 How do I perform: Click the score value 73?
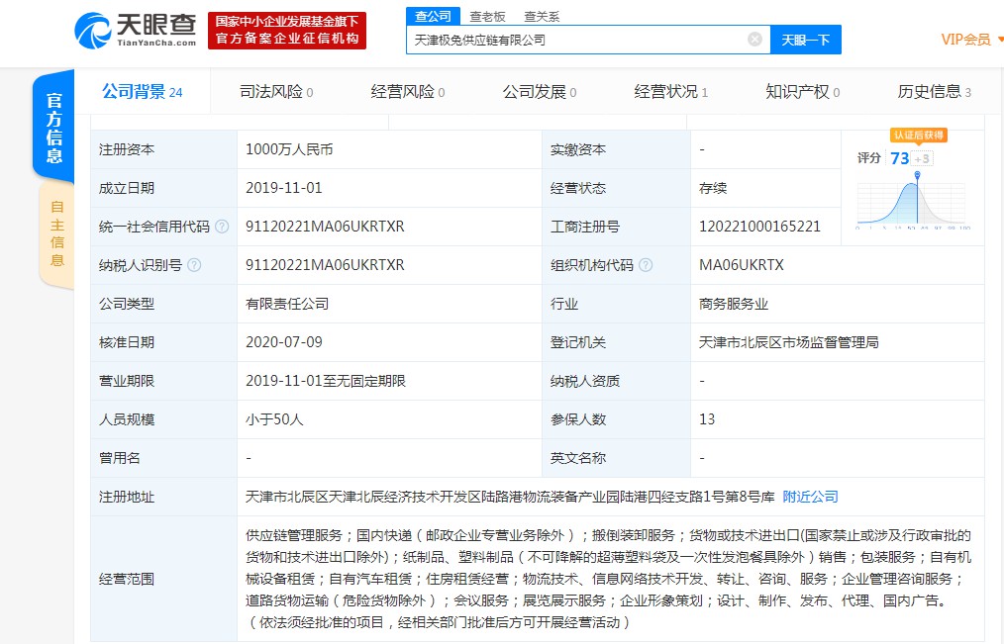point(900,158)
